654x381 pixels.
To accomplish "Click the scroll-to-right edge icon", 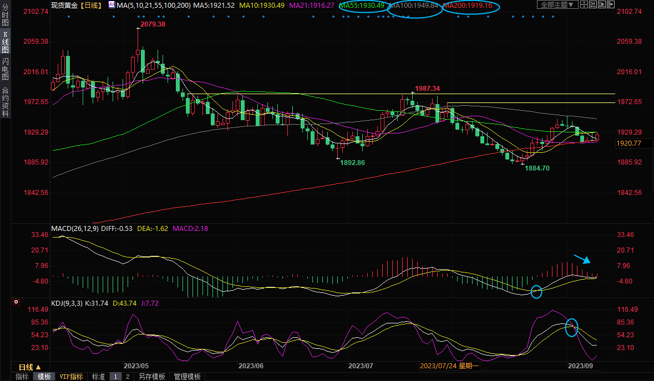I will (610, 4).
